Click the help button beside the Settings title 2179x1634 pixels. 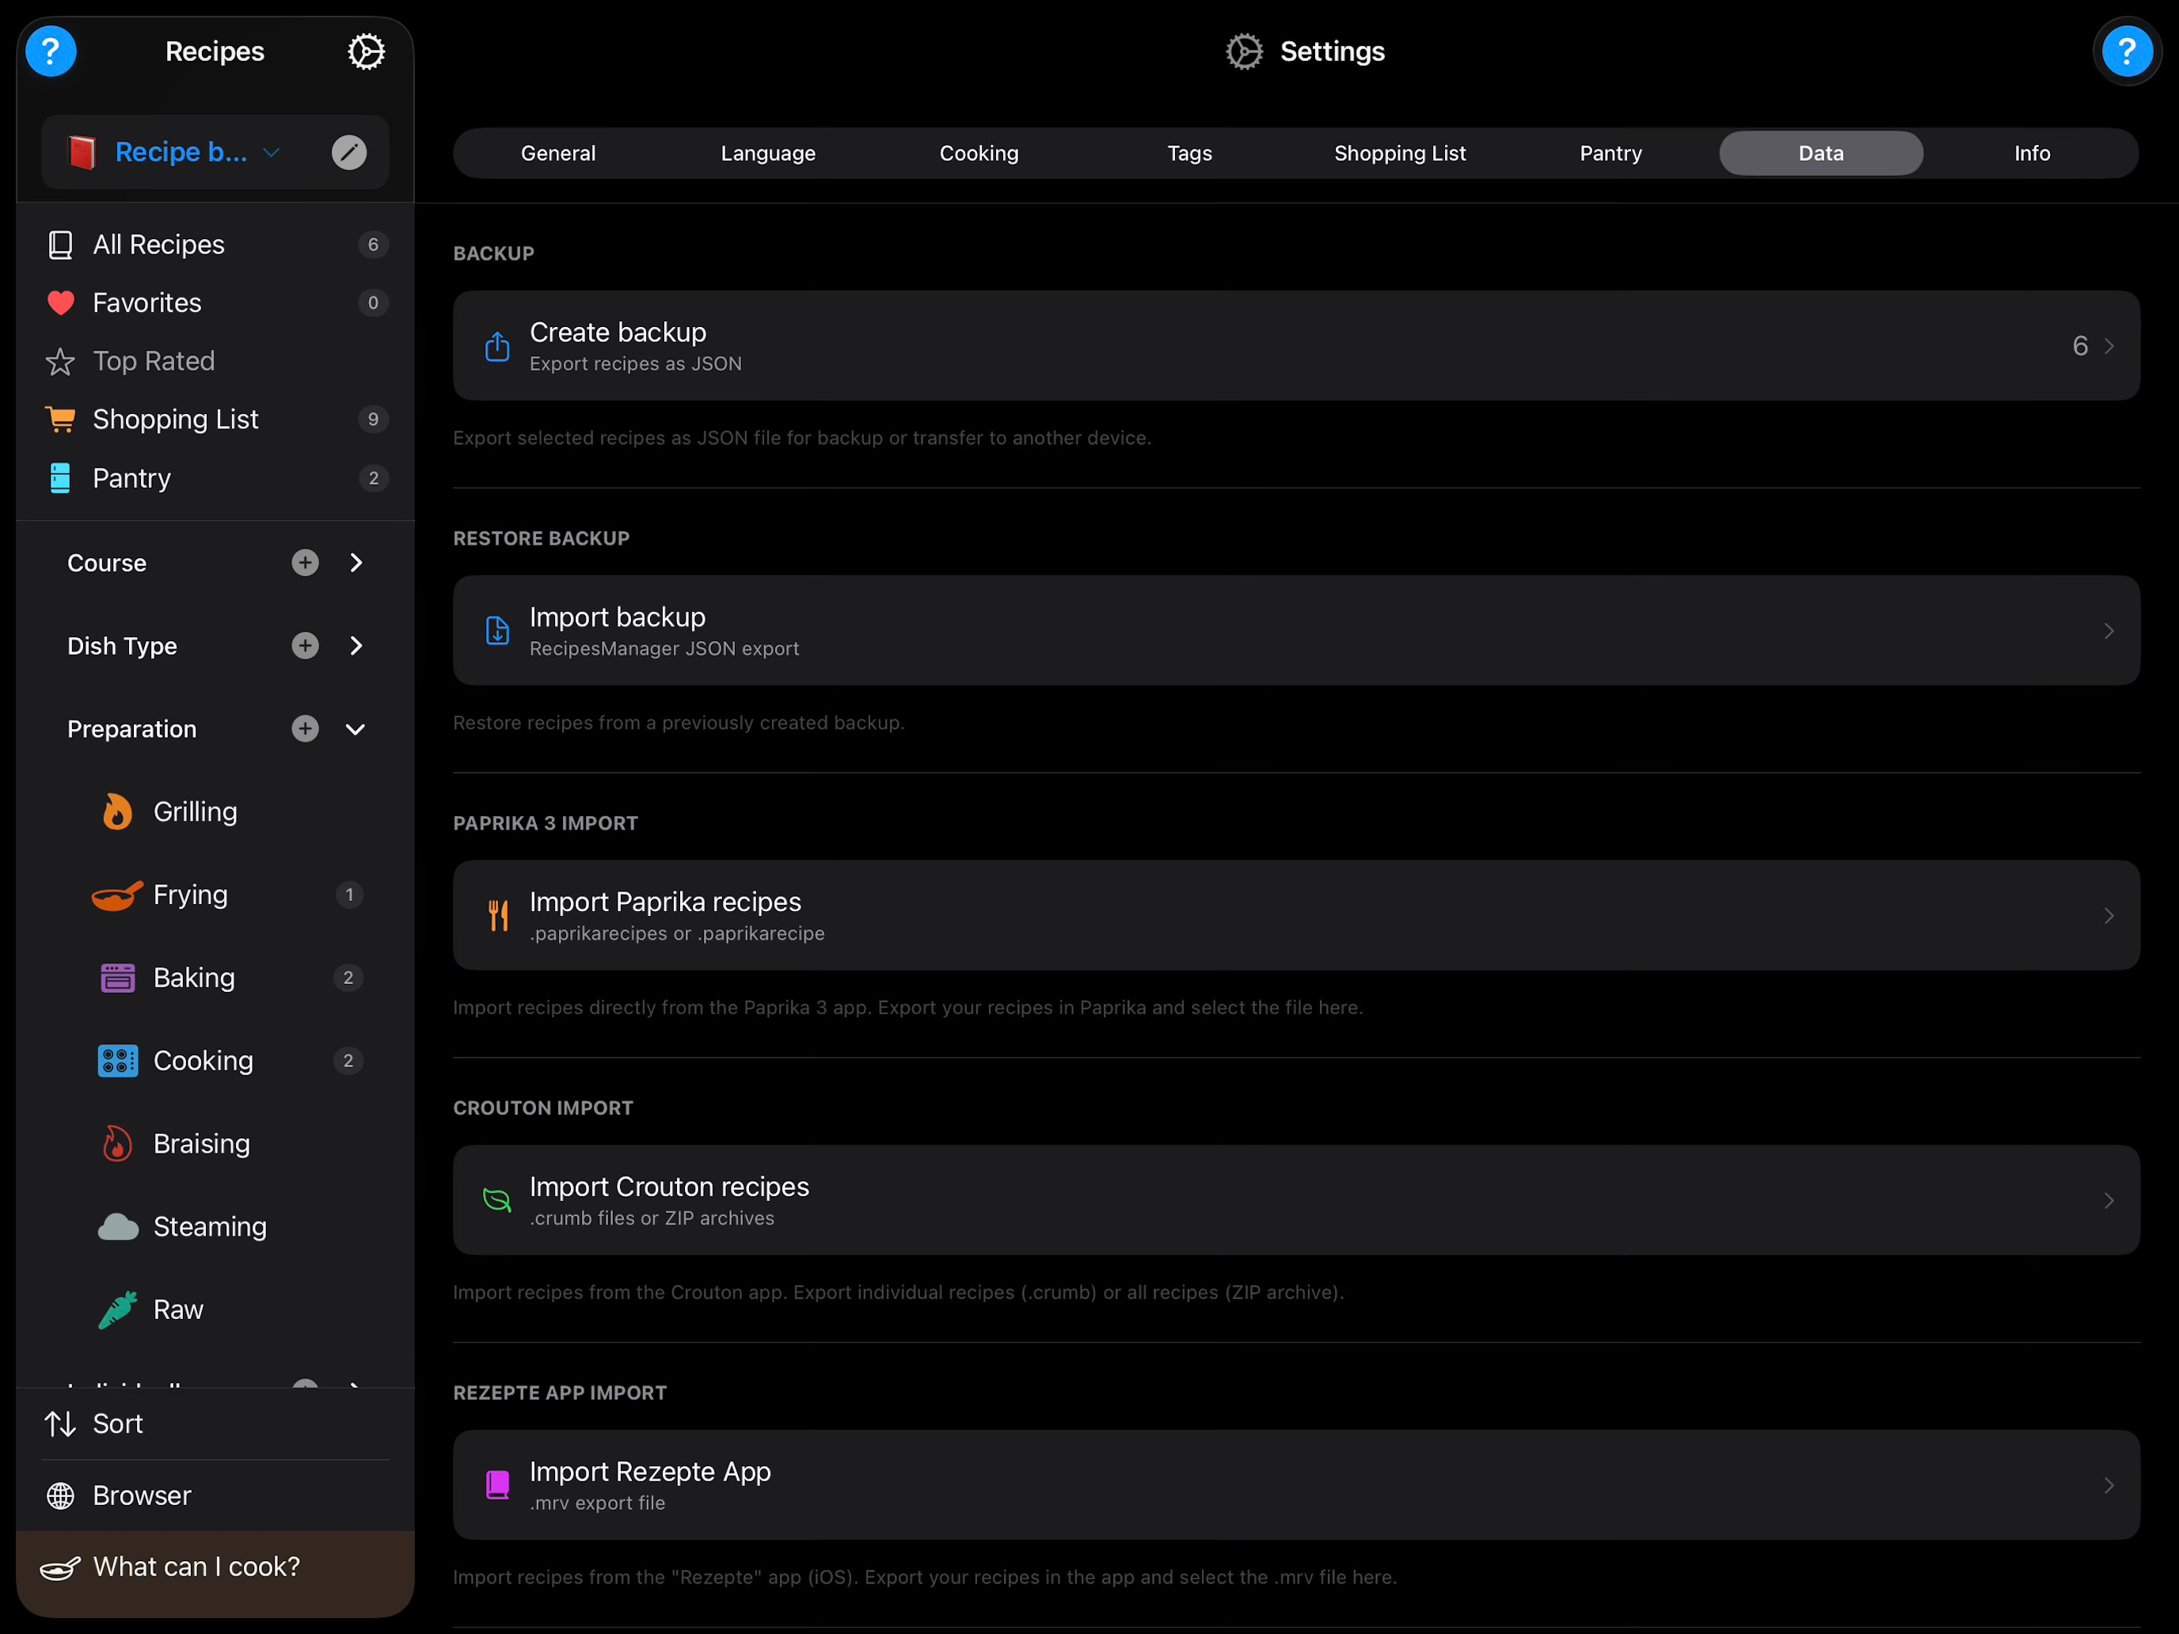(x=2126, y=51)
